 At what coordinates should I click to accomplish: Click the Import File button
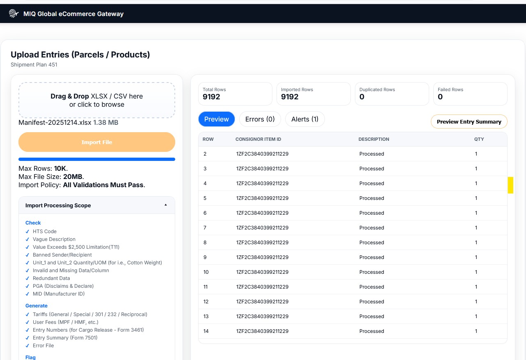tap(97, 142)
